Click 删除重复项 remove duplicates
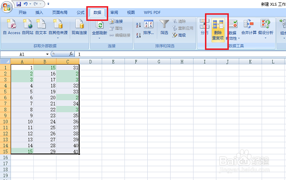The height and width of the screenshot is (180, 286). coord(218,30)
